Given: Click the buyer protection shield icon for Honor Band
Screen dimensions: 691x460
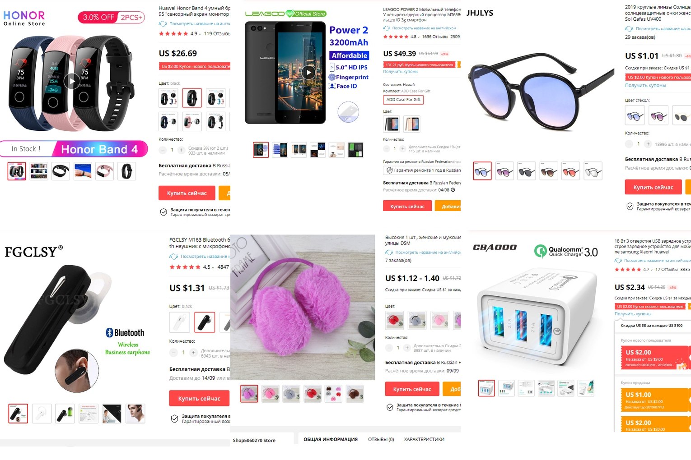Looking at the screenshot, I should (163, 212).
